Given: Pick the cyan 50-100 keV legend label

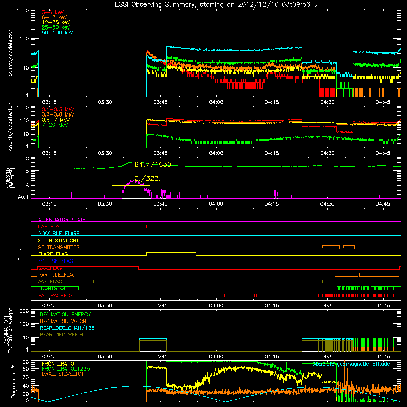Looking at the screenshot, I should tap(57, 33).
